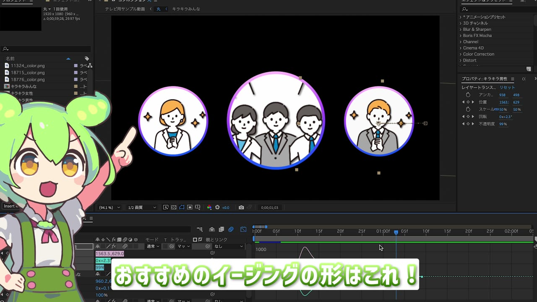Screen dimensions: 537x302
Task: Click label color swatch of 18776_color.png
Action: click(x=76, y=79)
